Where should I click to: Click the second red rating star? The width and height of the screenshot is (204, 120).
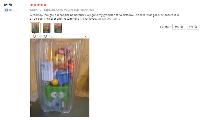(35, 5)
